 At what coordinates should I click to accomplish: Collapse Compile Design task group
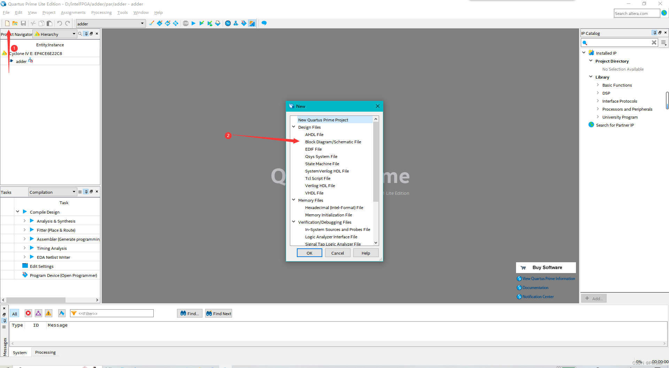[17, 211]
